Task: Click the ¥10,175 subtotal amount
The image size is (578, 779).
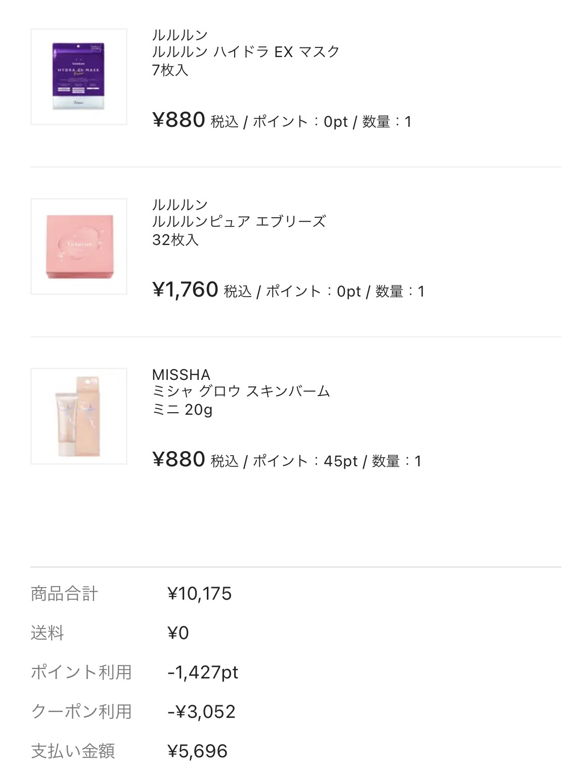Action: (199, 594)
